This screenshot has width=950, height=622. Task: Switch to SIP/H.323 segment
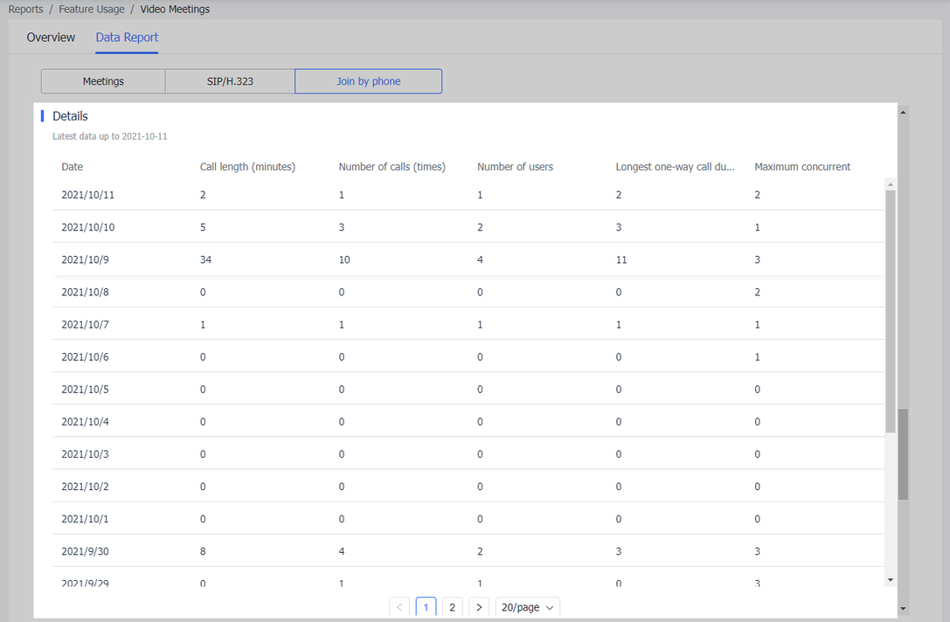pyautogui.click(x=230, y=81)
